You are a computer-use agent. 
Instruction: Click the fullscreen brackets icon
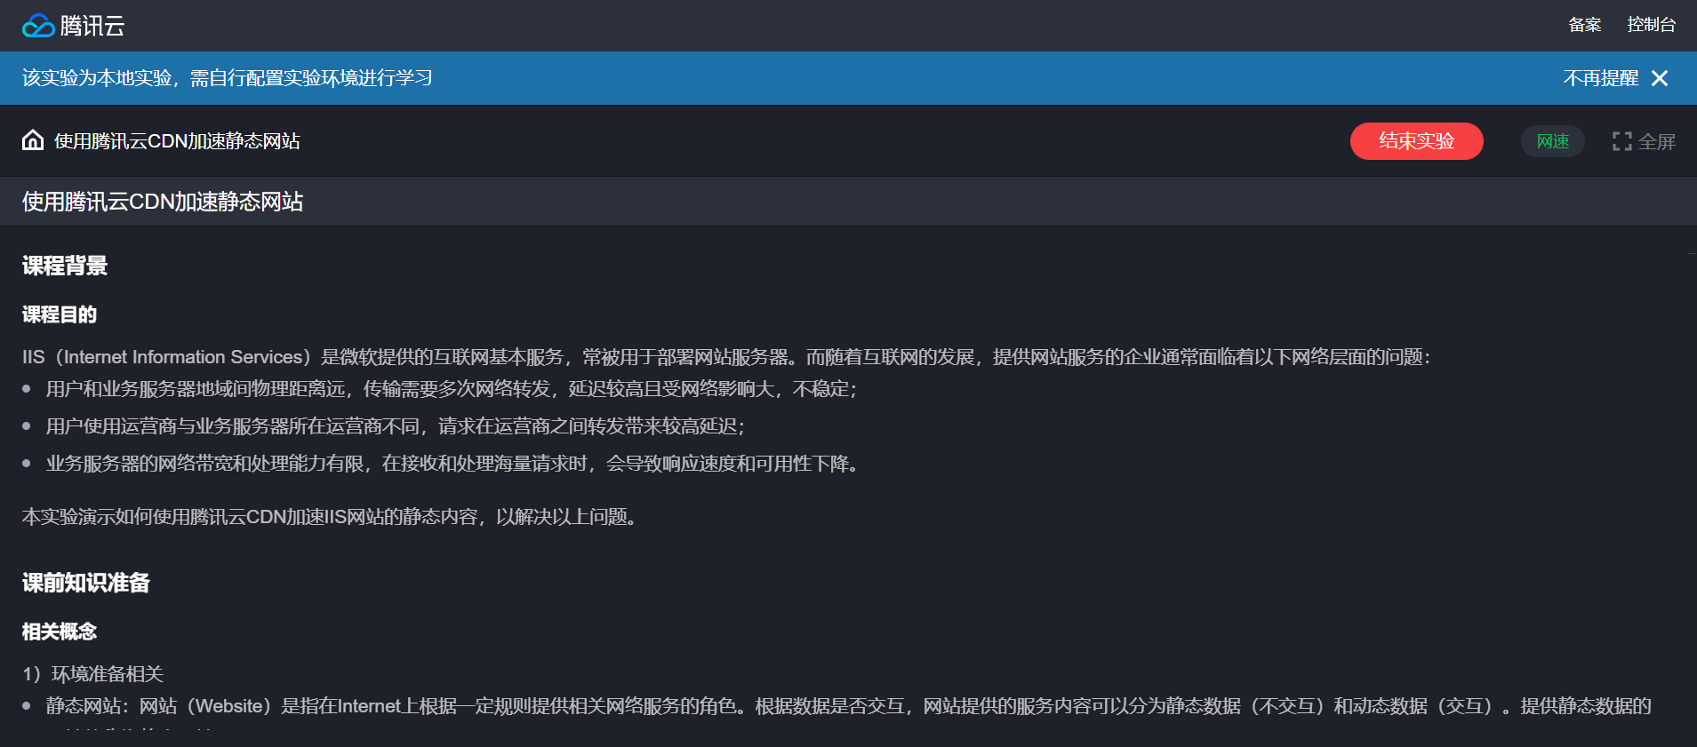(1621, 141)
